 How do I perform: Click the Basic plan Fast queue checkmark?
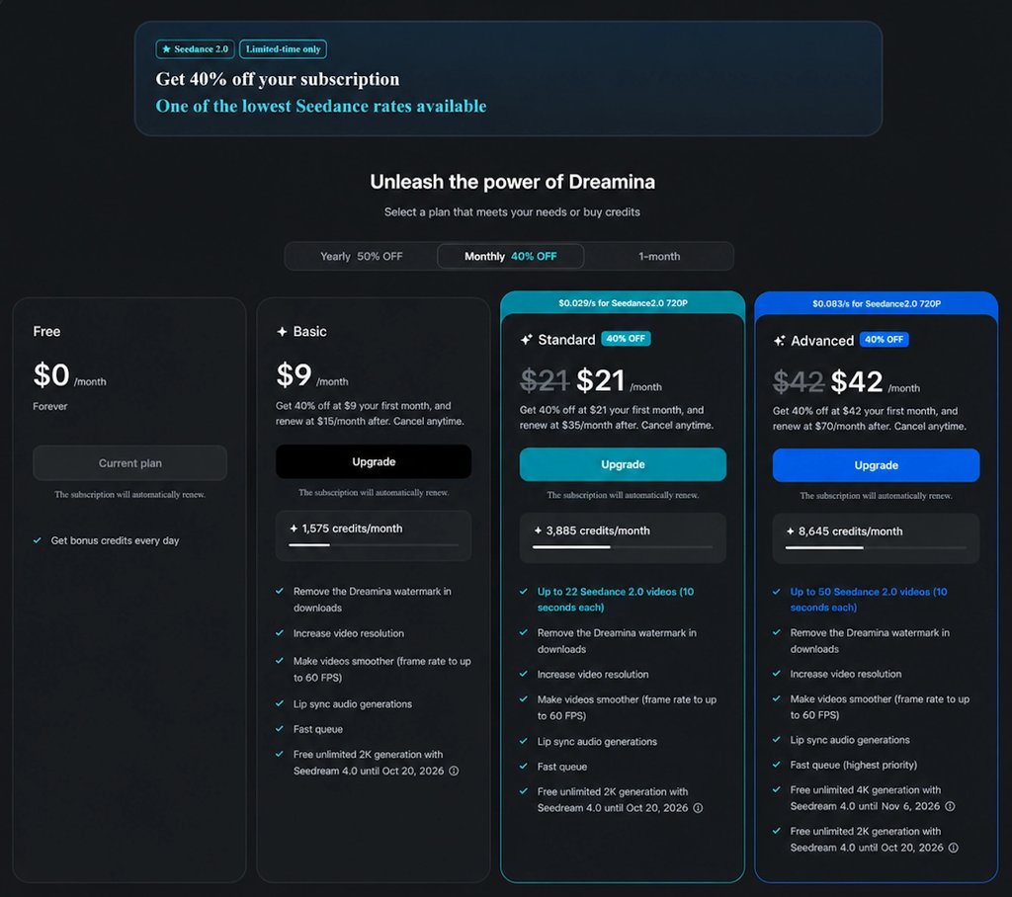pyautogui.click(x=280, y=729)
